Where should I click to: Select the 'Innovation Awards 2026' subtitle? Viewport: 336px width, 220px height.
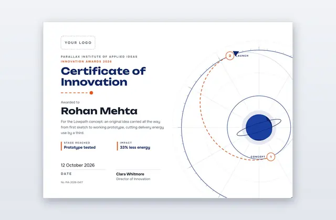click(86, 61)
